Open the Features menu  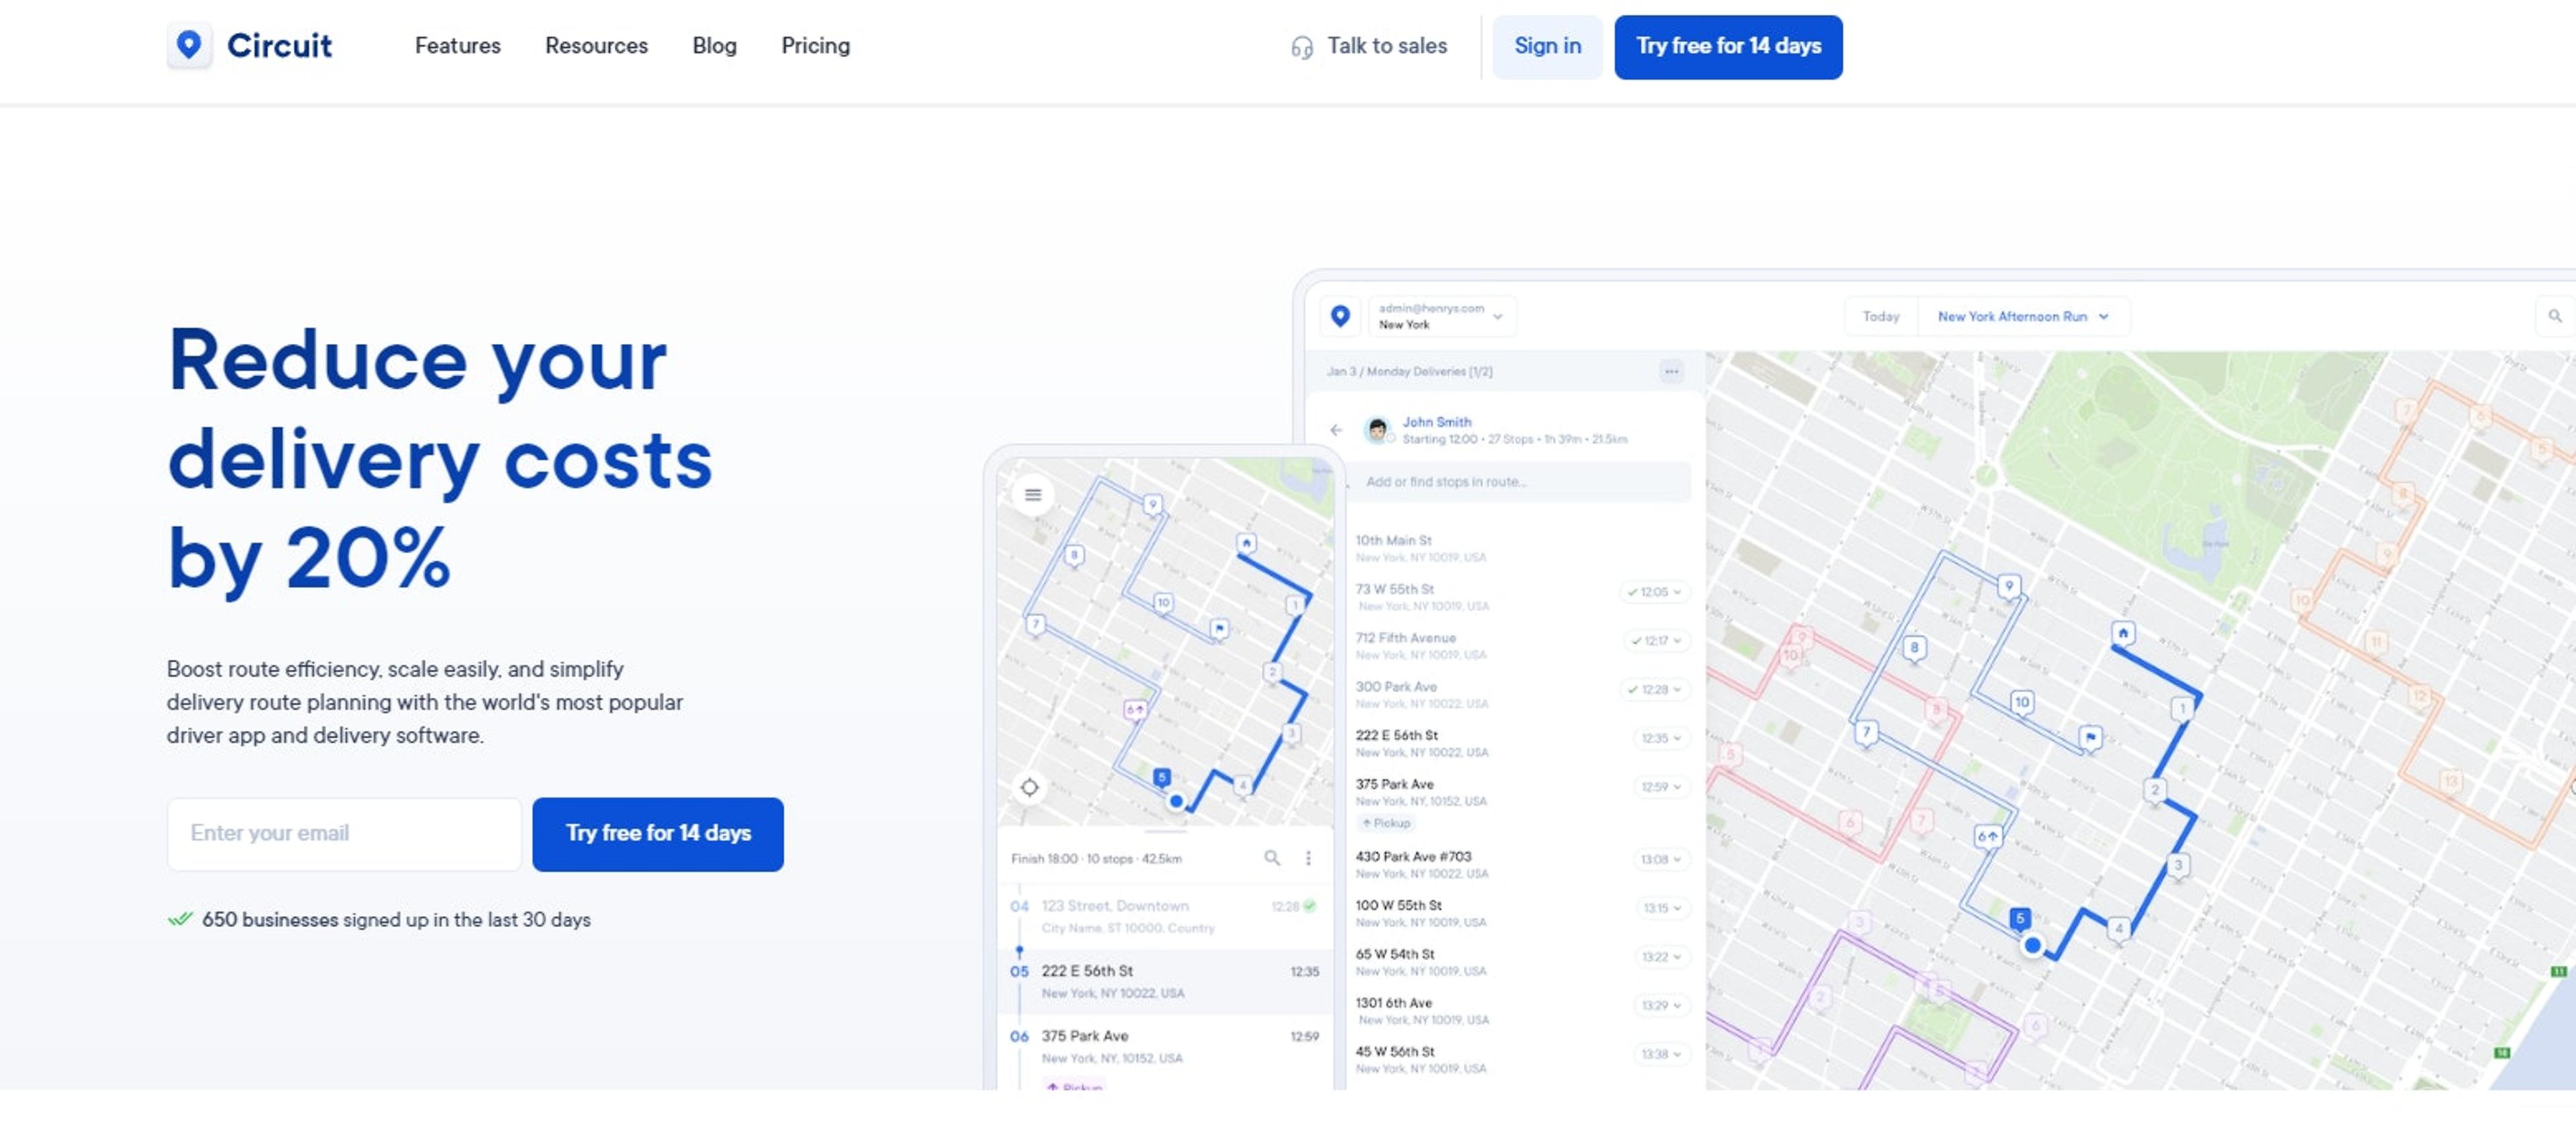point(457,46)
